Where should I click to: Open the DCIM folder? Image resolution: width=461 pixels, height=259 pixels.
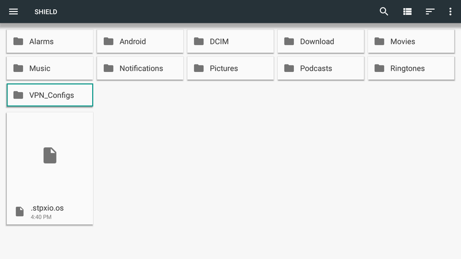(x=230, y=41)
